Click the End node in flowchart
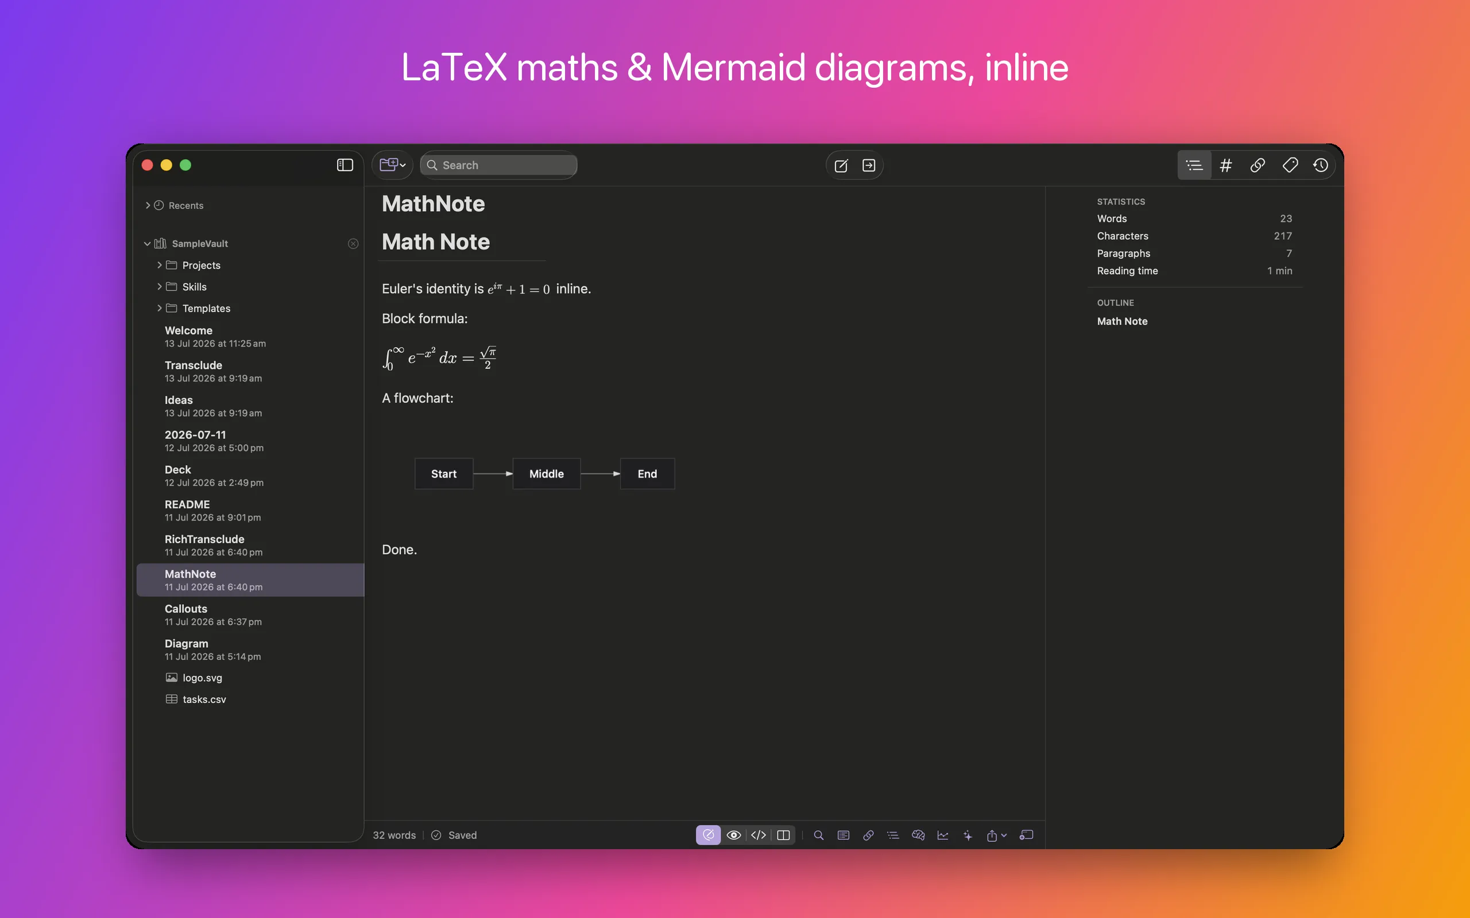Image resolution: width=1470 pixels, height=918 pixels. tap(648, 473)
